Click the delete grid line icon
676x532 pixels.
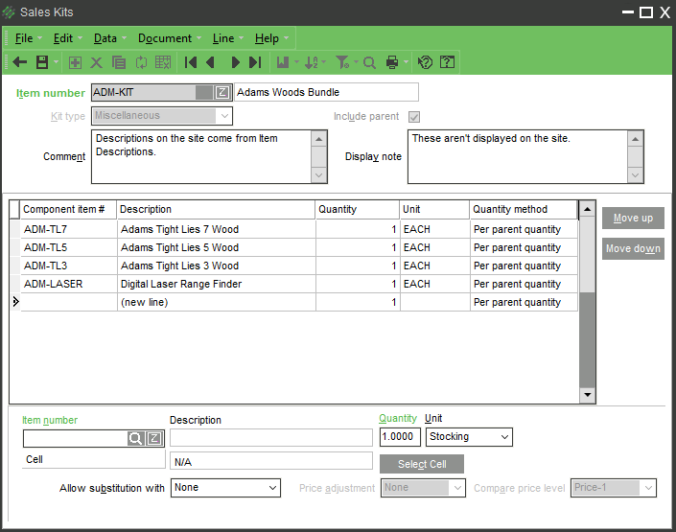(163, 62)
